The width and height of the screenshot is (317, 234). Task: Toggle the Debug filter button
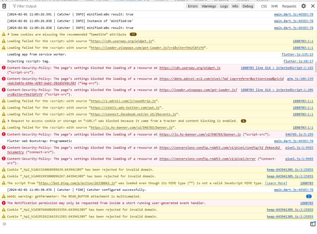pos(248,6)
